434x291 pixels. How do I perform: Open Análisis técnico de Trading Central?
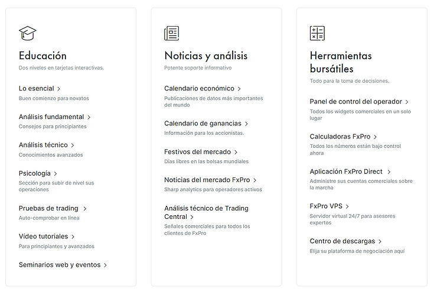click(206, 212)
